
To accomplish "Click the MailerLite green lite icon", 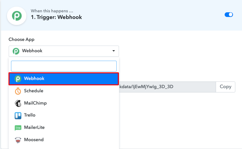I will click(x=18, y=128).
